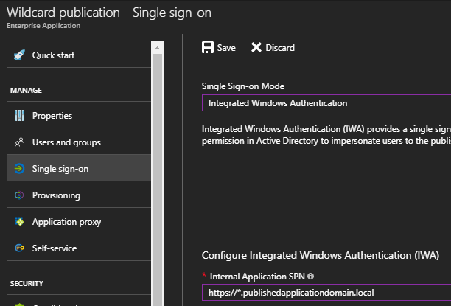
Task: Open Users and groups menu label
Action: 66,142
